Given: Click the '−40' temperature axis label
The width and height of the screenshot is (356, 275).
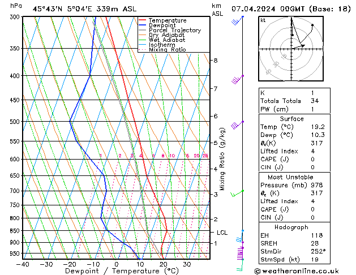Looking at the screenshot, I should click(x=23, y=264).
